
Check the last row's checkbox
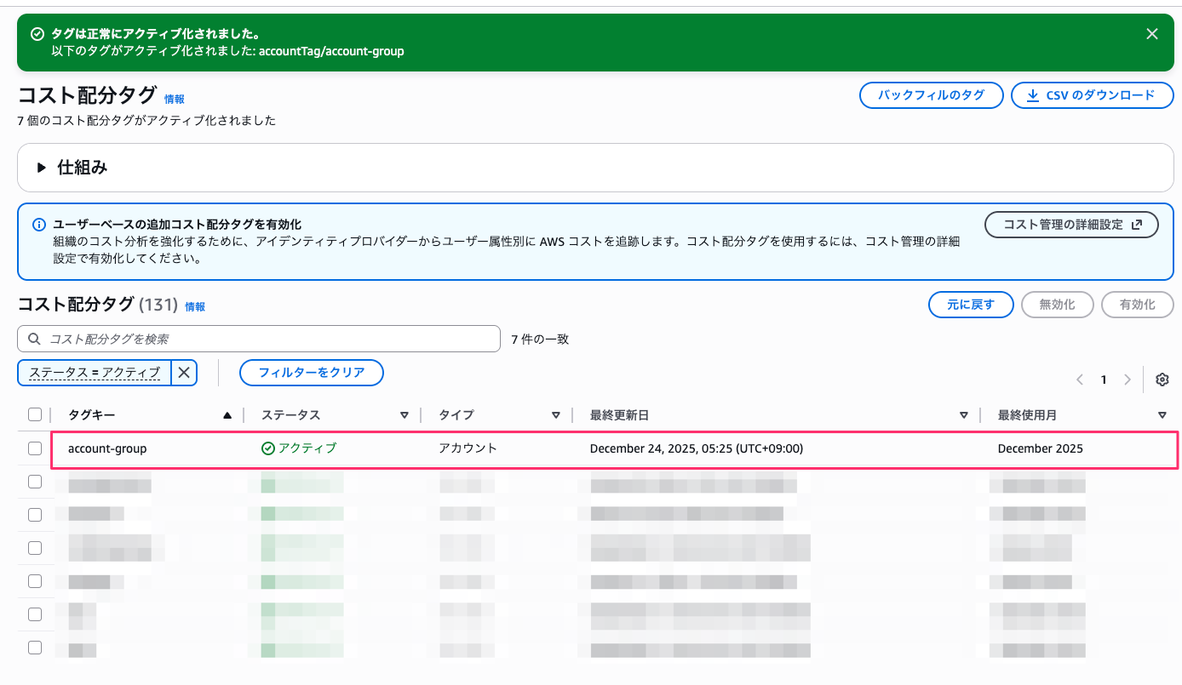tap(35, 648)
